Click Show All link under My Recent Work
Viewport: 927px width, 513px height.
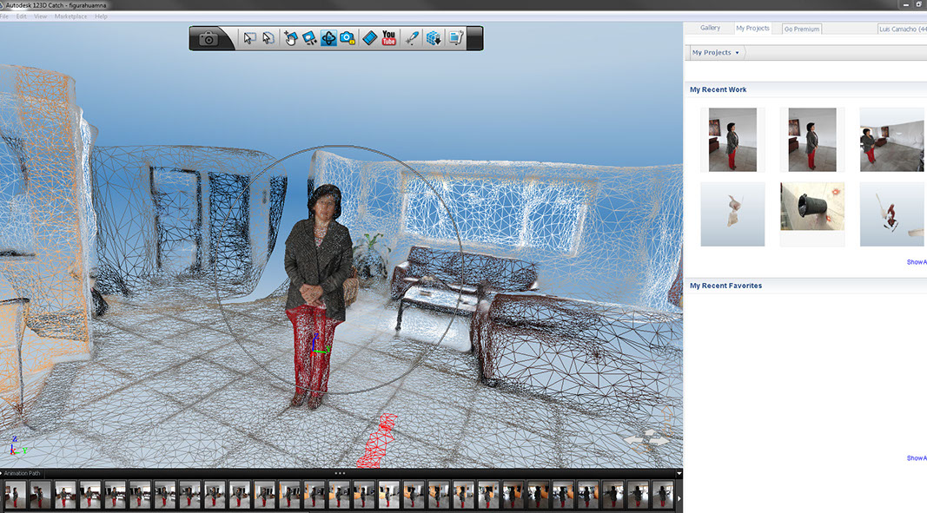(917, 262)
